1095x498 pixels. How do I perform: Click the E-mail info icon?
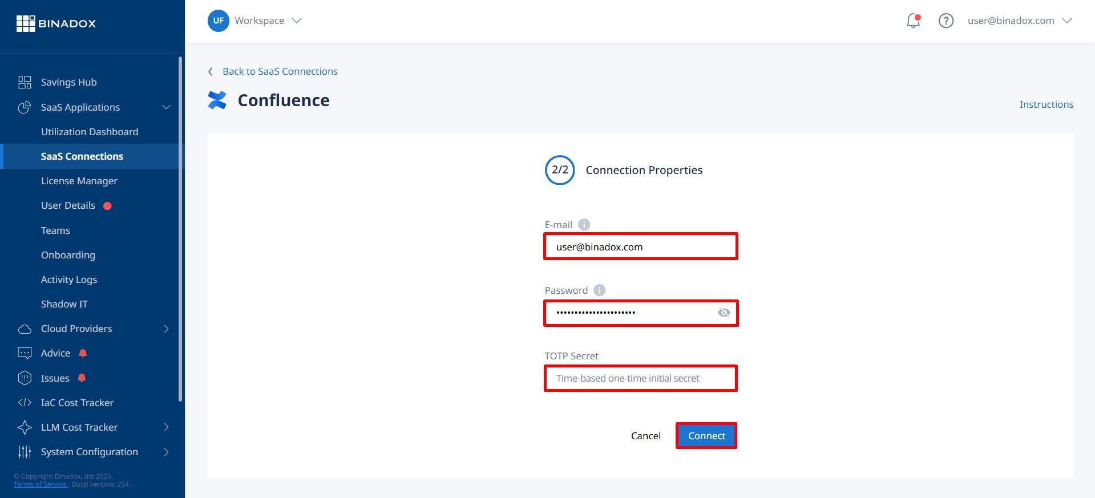584,225
